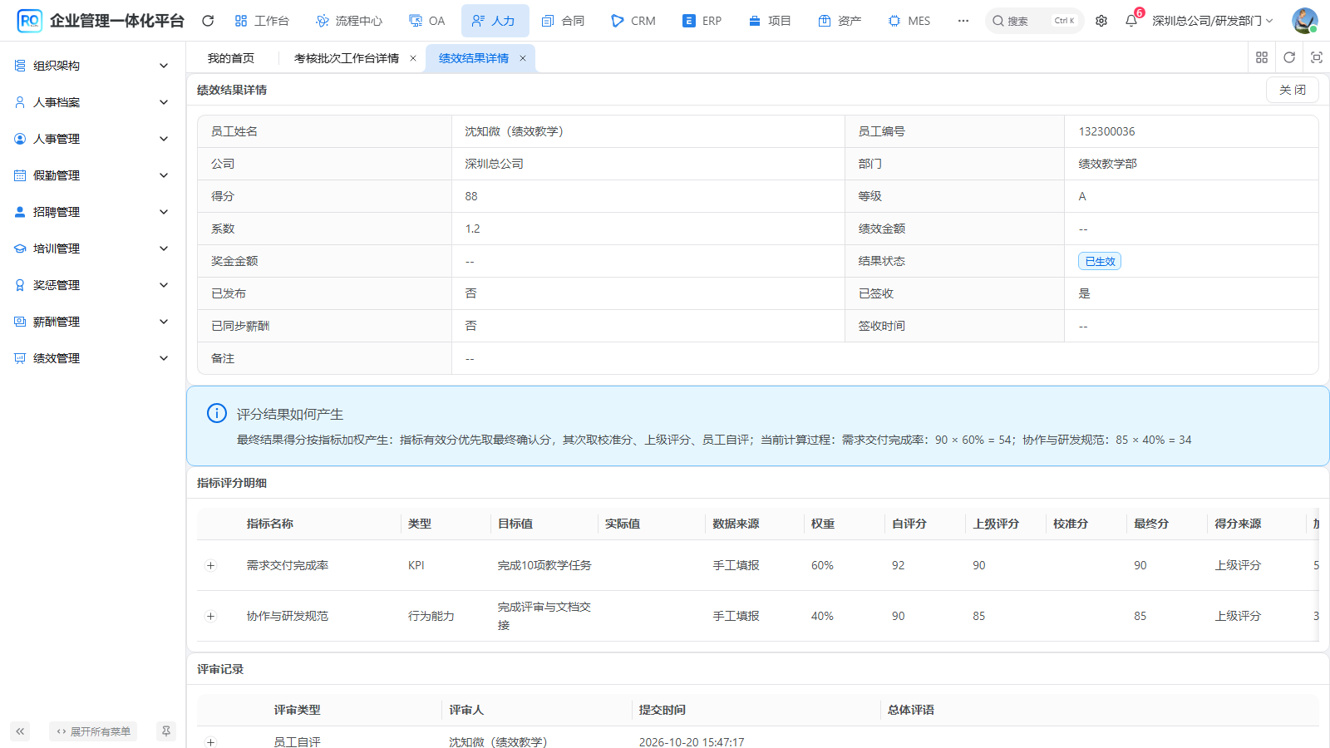Open the MES module

point(909,21)
